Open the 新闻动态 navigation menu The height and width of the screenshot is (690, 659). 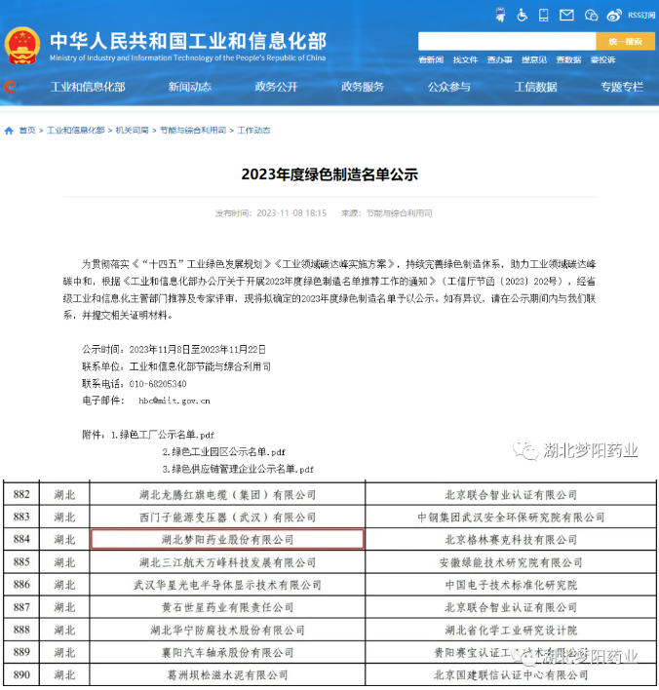pyautogui.click(x=189, y=87)
